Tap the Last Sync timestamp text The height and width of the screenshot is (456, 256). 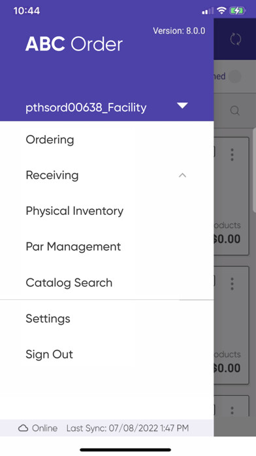click(x=127, y=428)
